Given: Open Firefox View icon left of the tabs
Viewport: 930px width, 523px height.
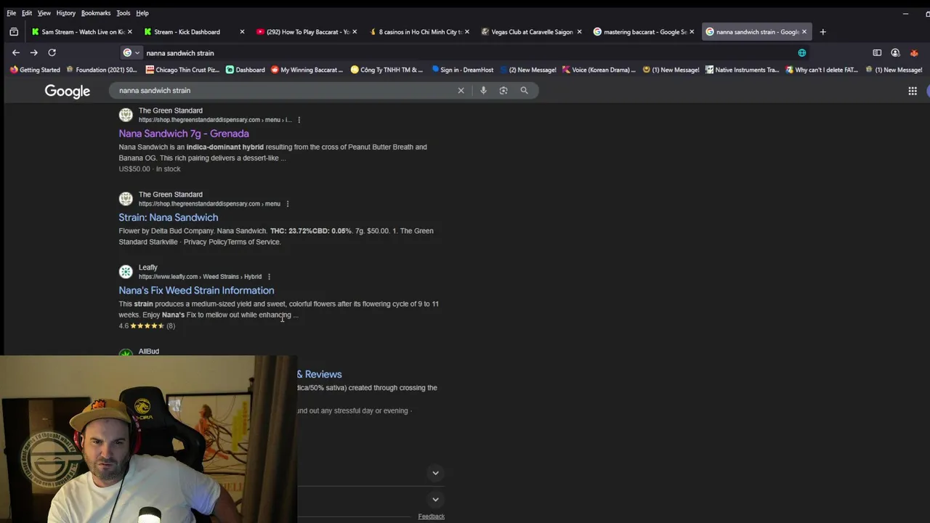Looking at the screenshot, I should pyautogui.click(x=14, y=32).
